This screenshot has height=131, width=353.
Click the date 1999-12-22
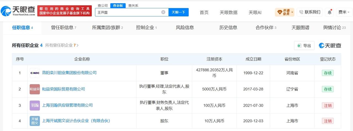pyautogui.click(x=253, y=73)
